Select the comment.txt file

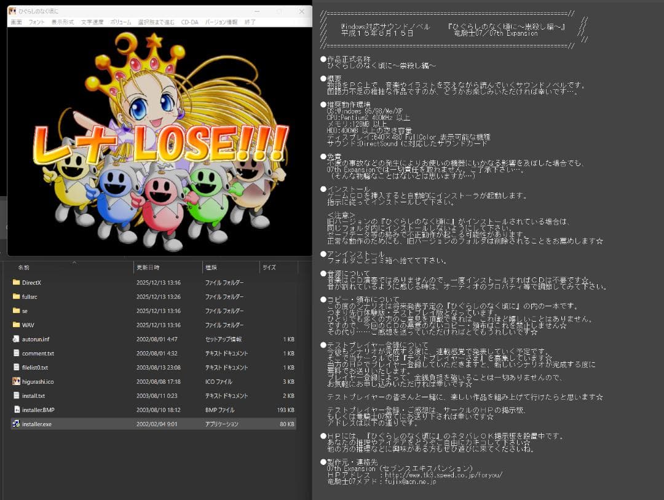click(x=38, y=353)
